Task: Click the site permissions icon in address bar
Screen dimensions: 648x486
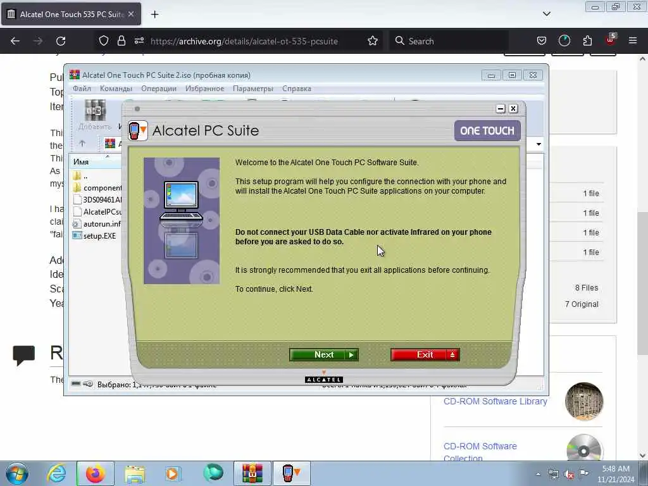Action: 139,41
